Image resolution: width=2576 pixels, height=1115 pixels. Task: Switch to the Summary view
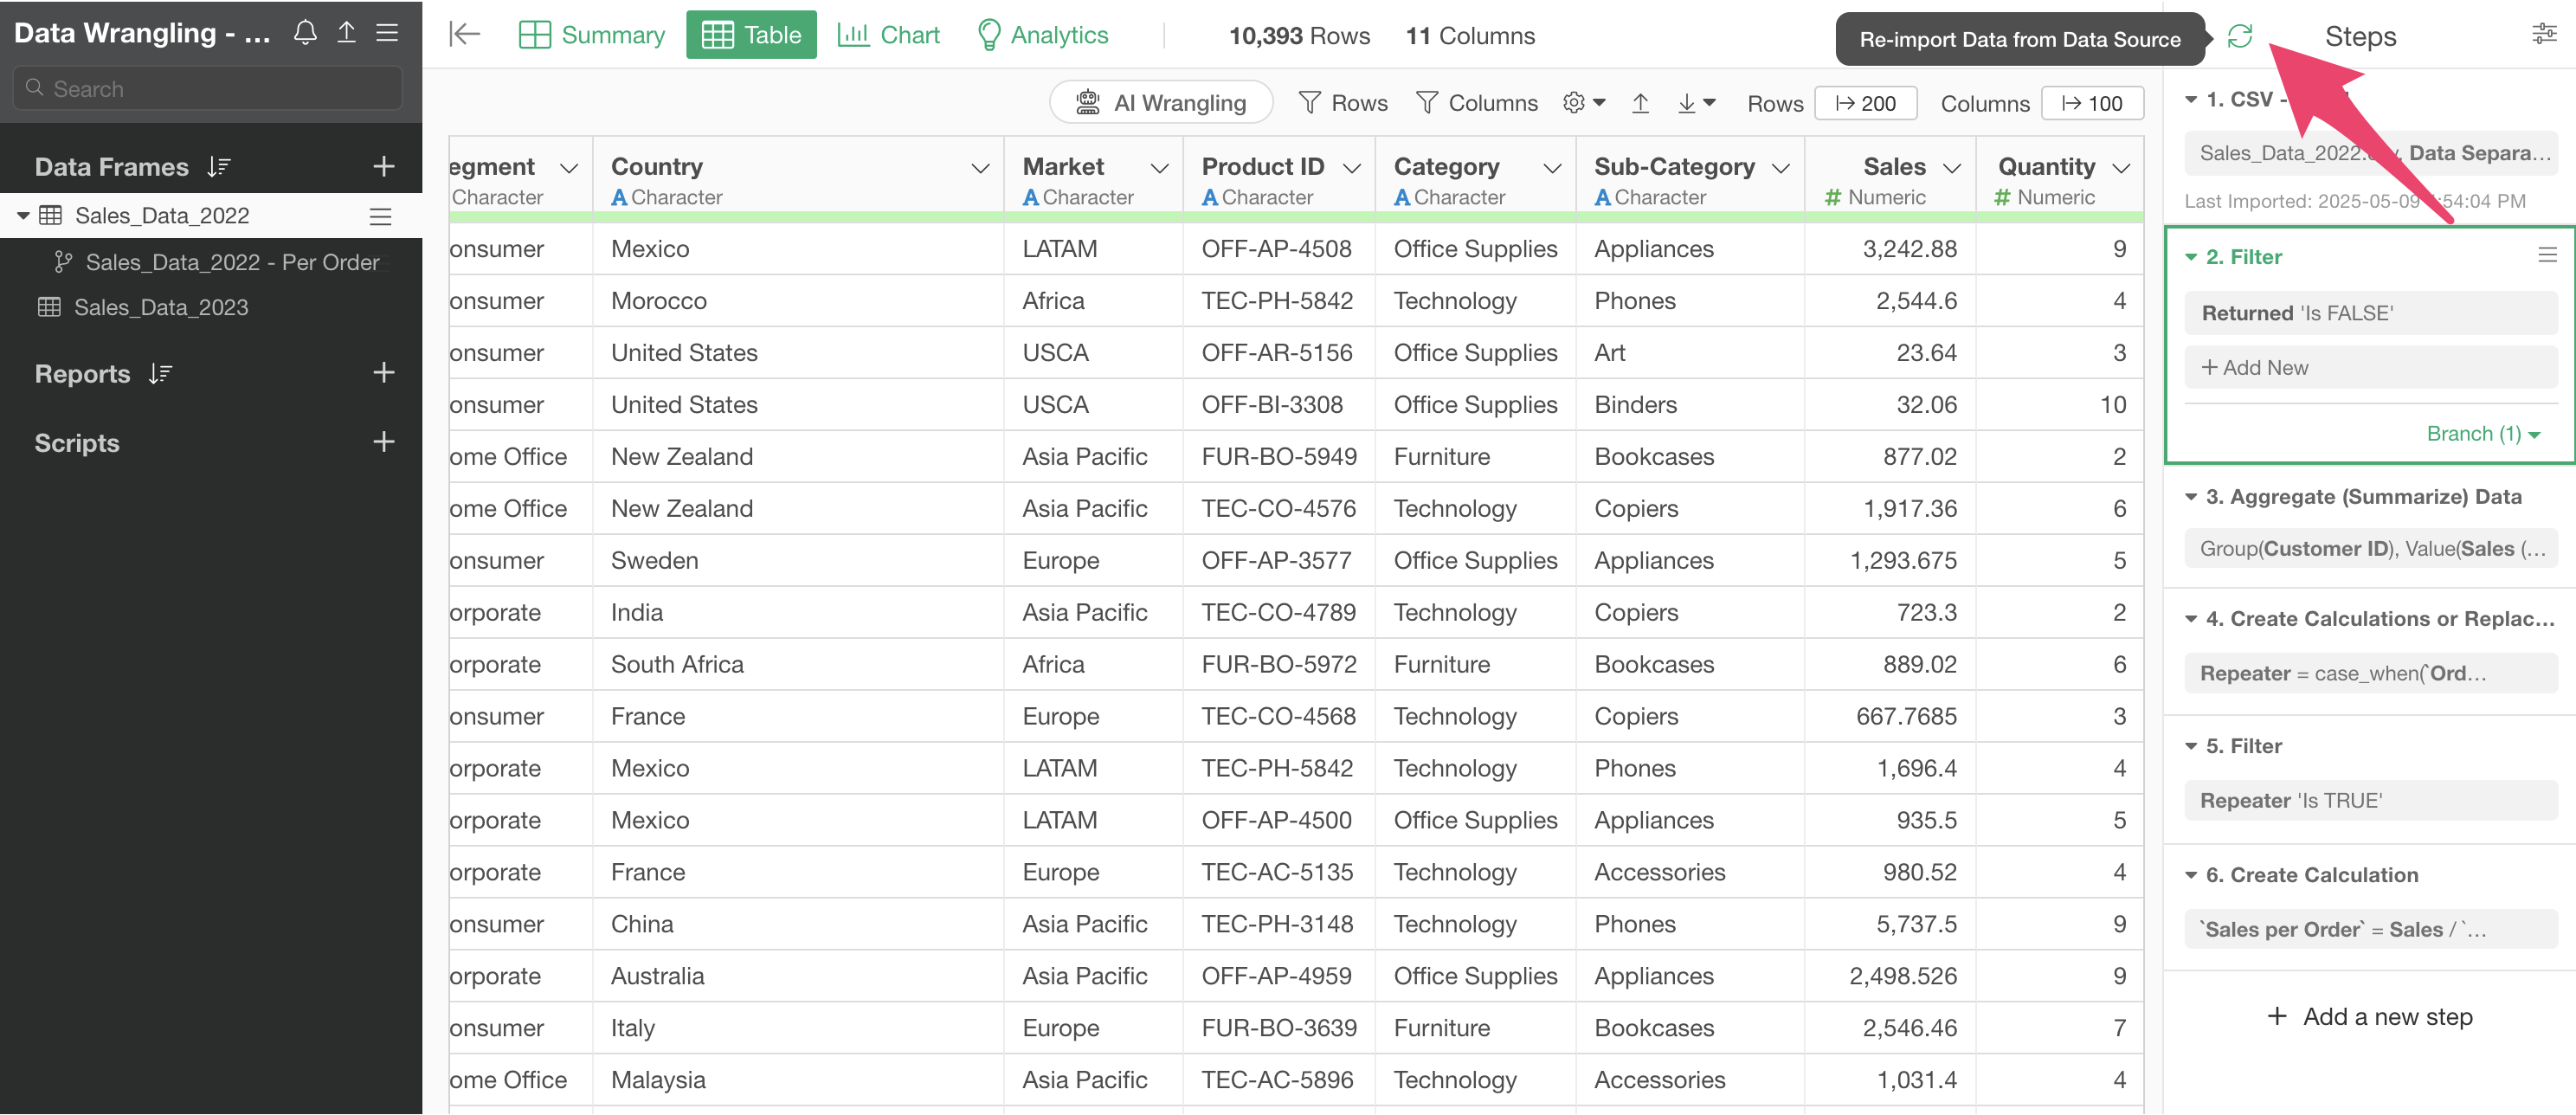coord(592,35)
